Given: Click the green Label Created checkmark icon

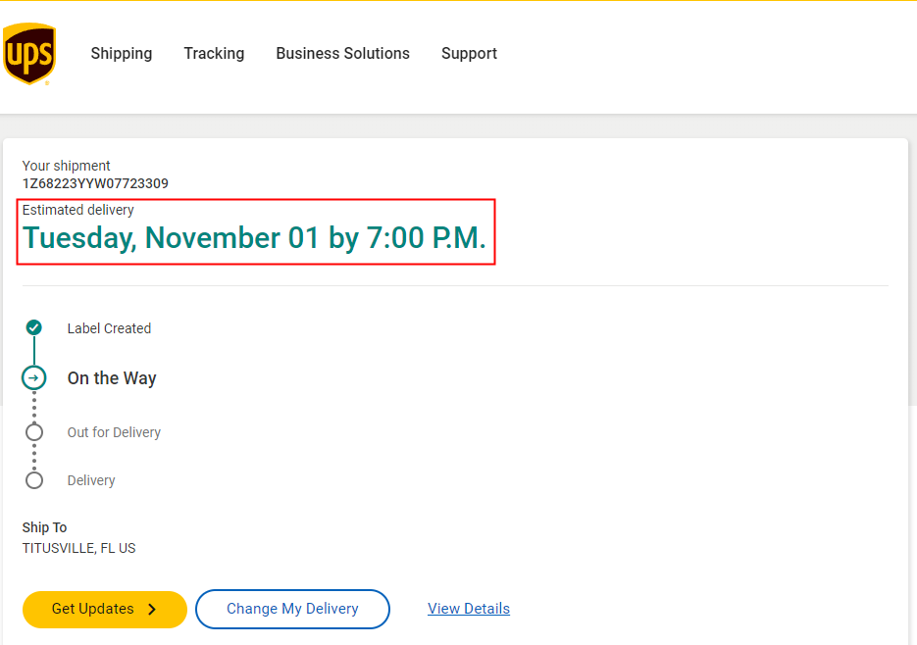Looking at the screenshot, I should coord(34,327).
